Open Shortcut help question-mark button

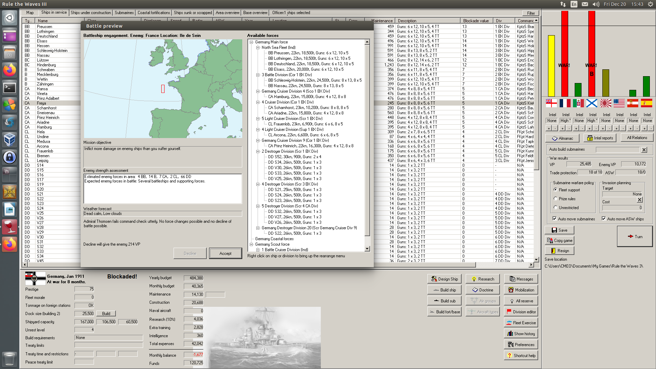pos(521,355)
